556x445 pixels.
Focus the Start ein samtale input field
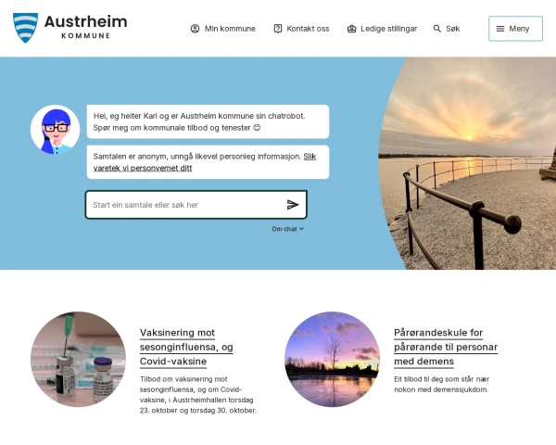184,205
